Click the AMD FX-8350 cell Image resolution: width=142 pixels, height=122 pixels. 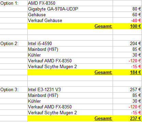click(x=70, y=3)
